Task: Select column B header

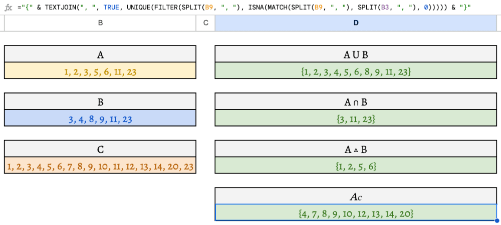Action: (x=100, y=22)
